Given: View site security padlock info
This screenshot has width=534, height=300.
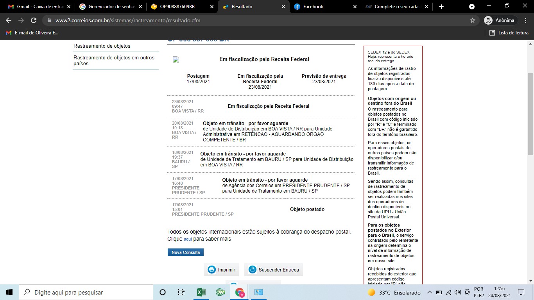Looking at the screenshot, I should (x=49, y=20).
